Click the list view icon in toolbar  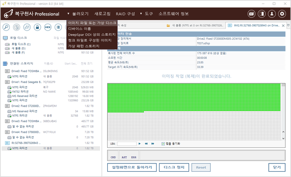[x=58, y=27]
